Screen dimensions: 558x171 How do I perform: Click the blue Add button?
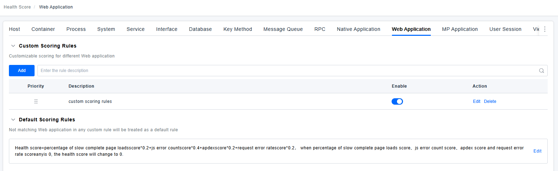click(22, 71)
